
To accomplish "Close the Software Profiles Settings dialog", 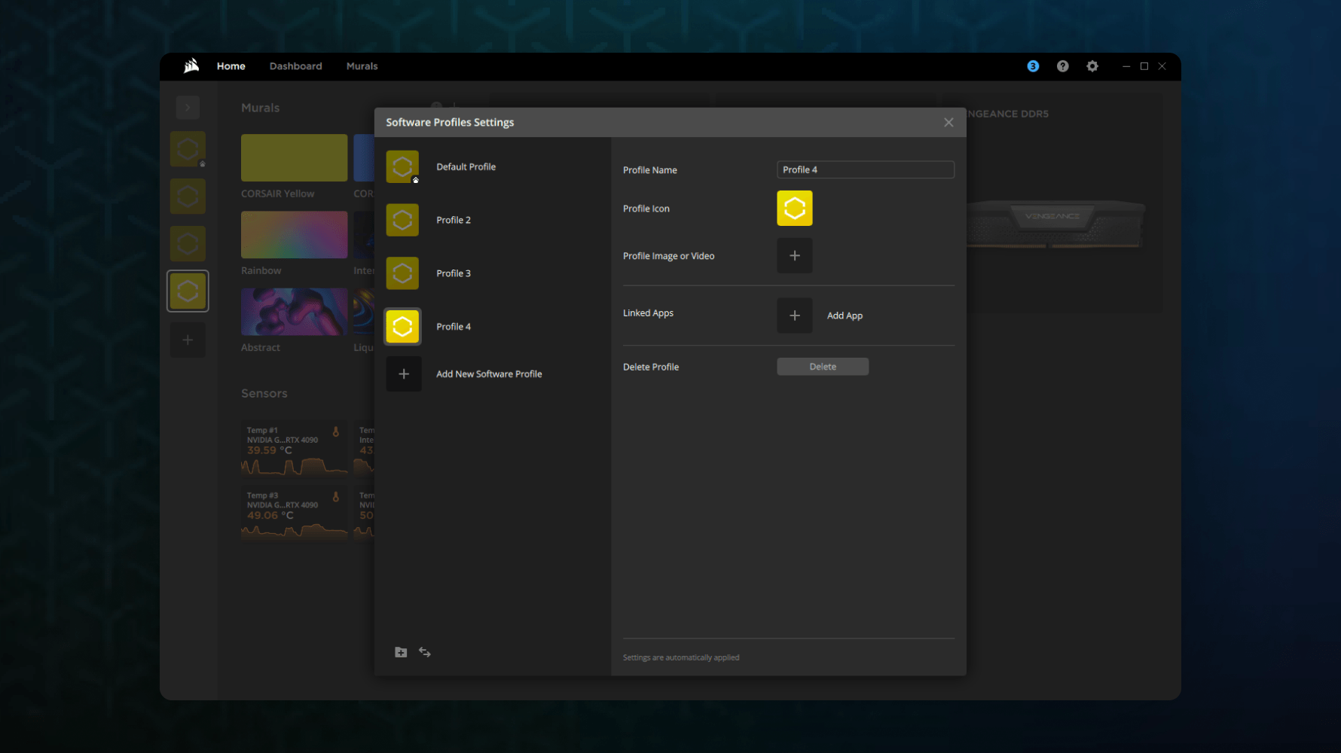I will (x=948, y=122).
